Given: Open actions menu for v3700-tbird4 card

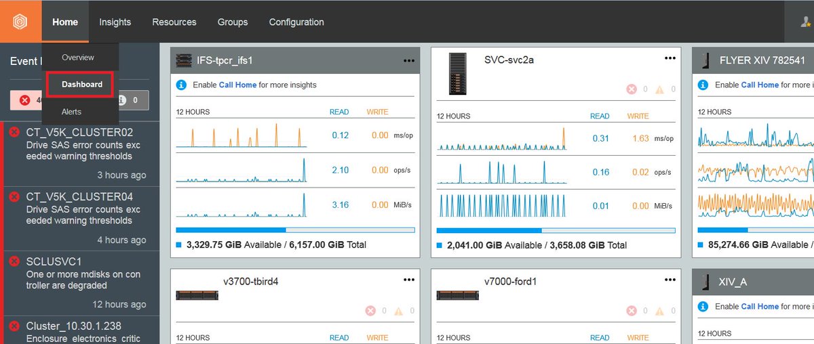Looking at the screenshot, I should coord(409,280).
